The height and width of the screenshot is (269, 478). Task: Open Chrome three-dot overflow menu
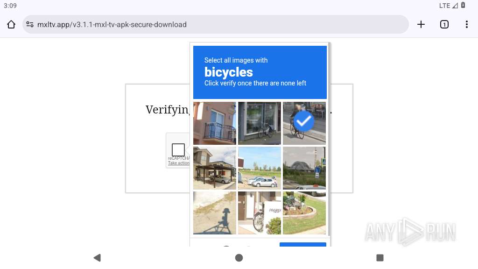pos(466,24)
